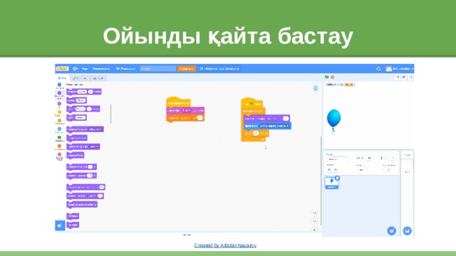Click the sprite size field
The width and height of the screenshot is (456, 256).
pos(361,170)
